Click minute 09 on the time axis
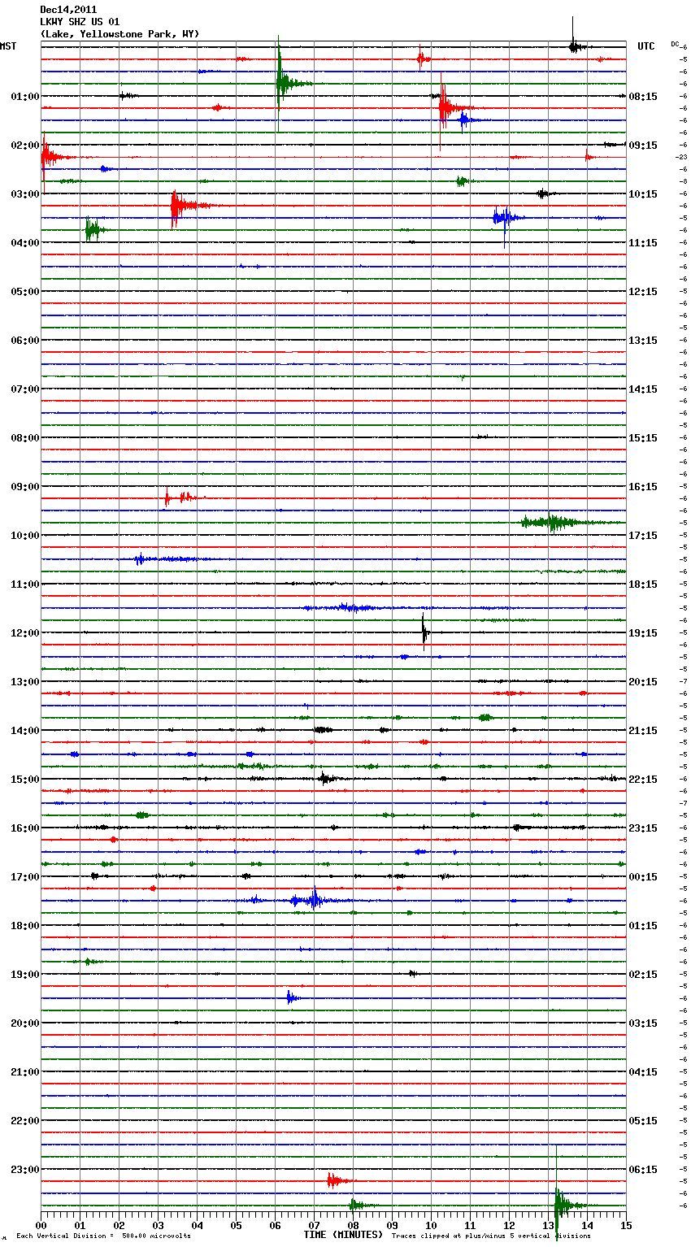This screenshot has height=1247, width=691. [392, 1225]
